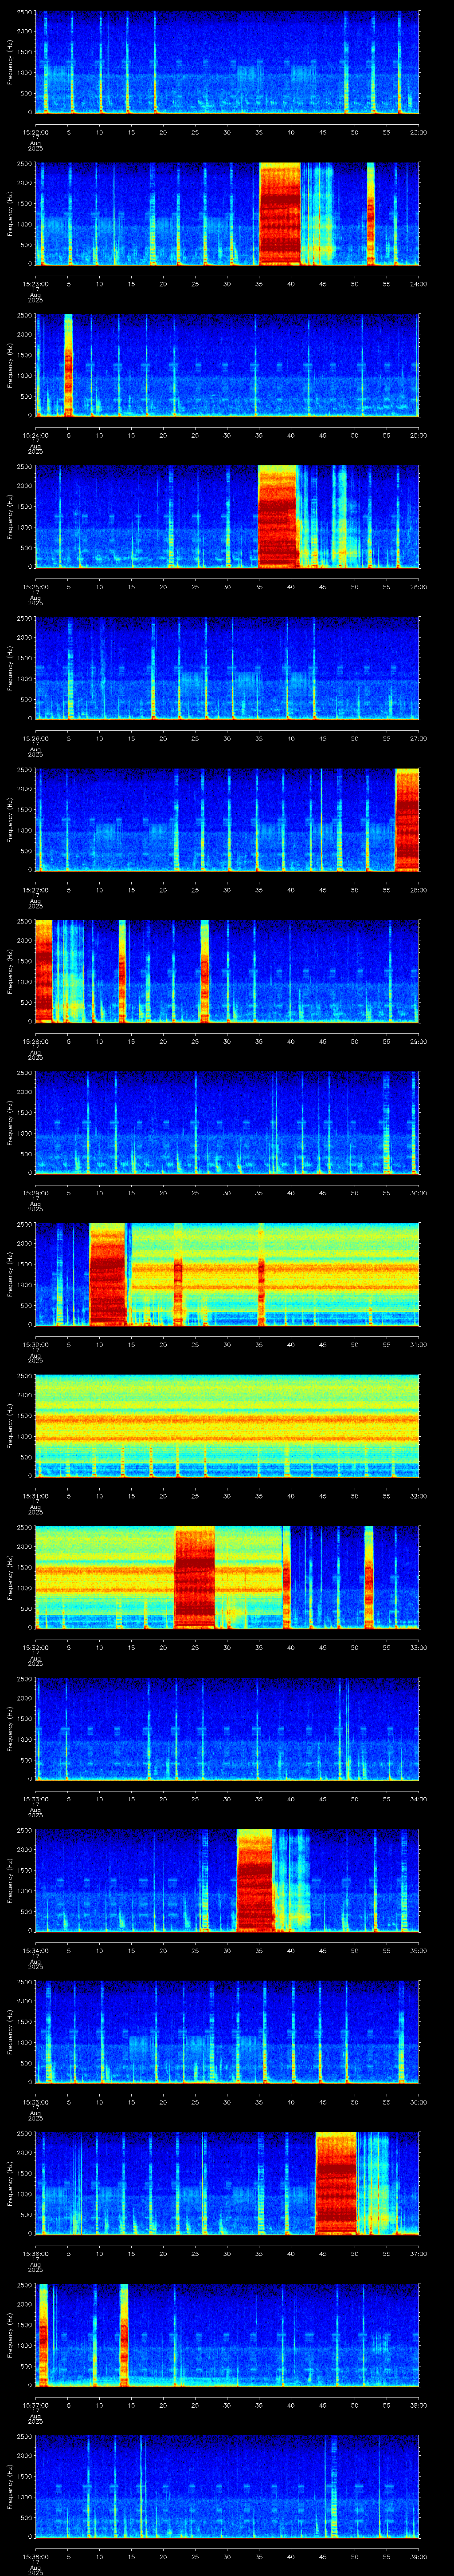Image resolution: width=454 pixels, height=2576 pixels.
Task: Click the 15:37:00 start time label
Action: (35, 2405)
